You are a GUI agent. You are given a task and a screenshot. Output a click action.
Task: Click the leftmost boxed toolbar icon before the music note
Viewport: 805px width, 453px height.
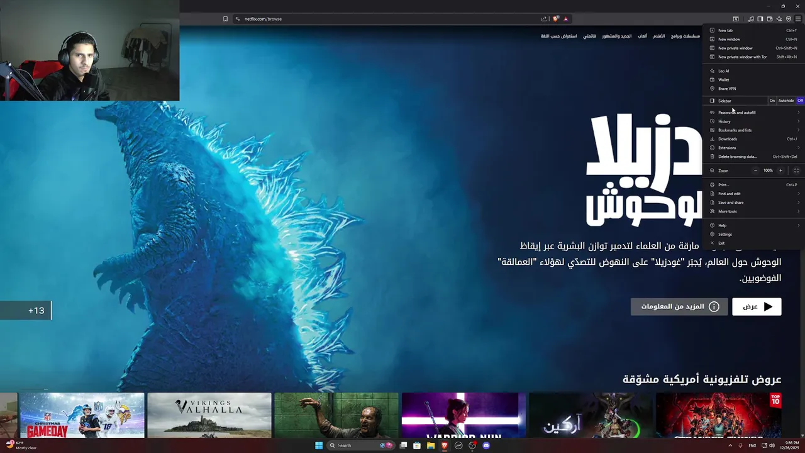click(x=736, y=19)
